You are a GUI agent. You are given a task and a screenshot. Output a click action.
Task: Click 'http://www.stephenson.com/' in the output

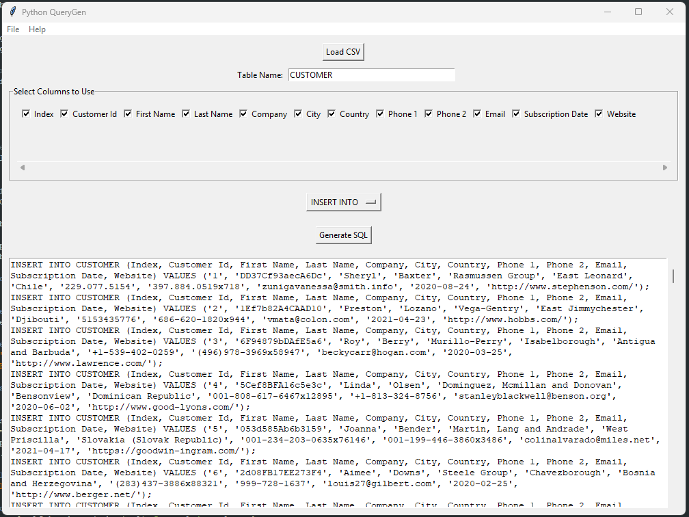click(563, 287)
